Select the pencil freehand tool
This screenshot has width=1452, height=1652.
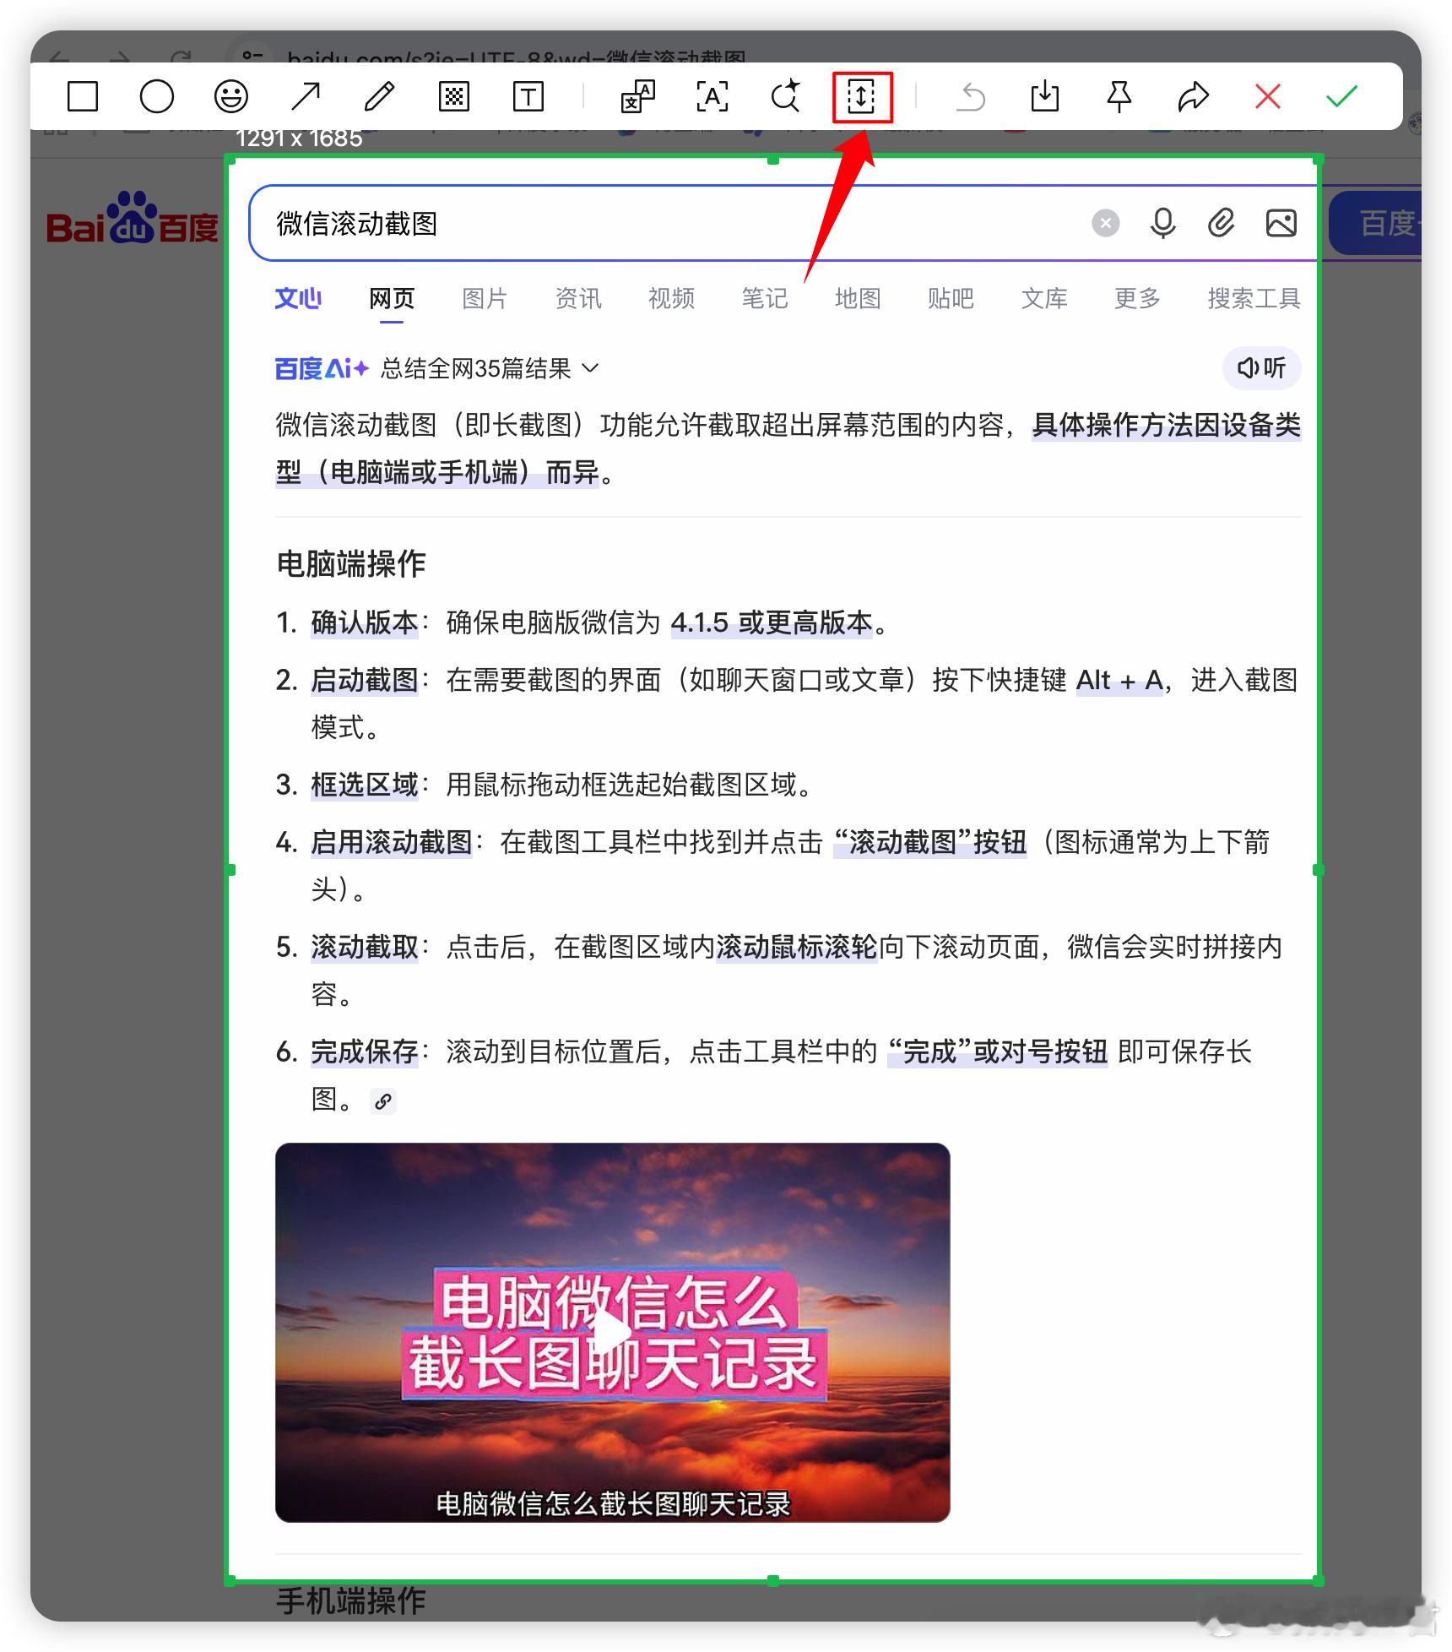point(379,96)
